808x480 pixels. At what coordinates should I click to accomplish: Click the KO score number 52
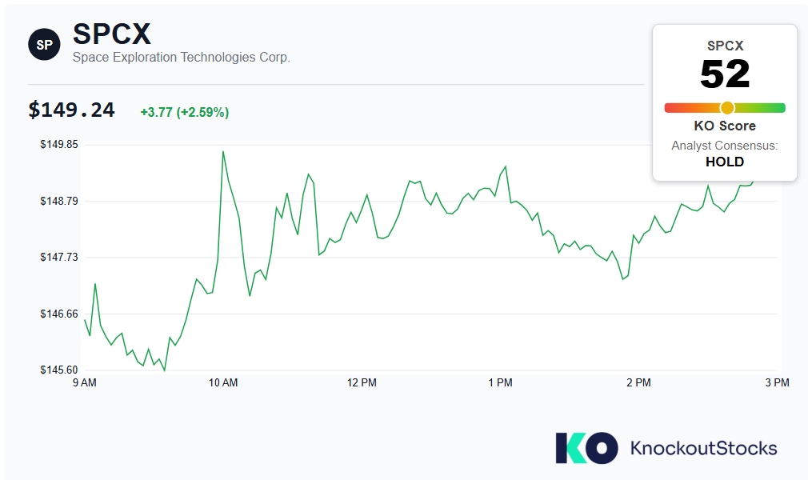(x=725, y=74)
